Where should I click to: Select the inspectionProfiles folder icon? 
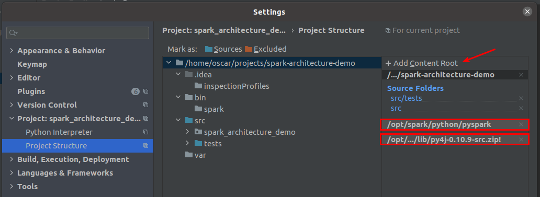point(198,86)
